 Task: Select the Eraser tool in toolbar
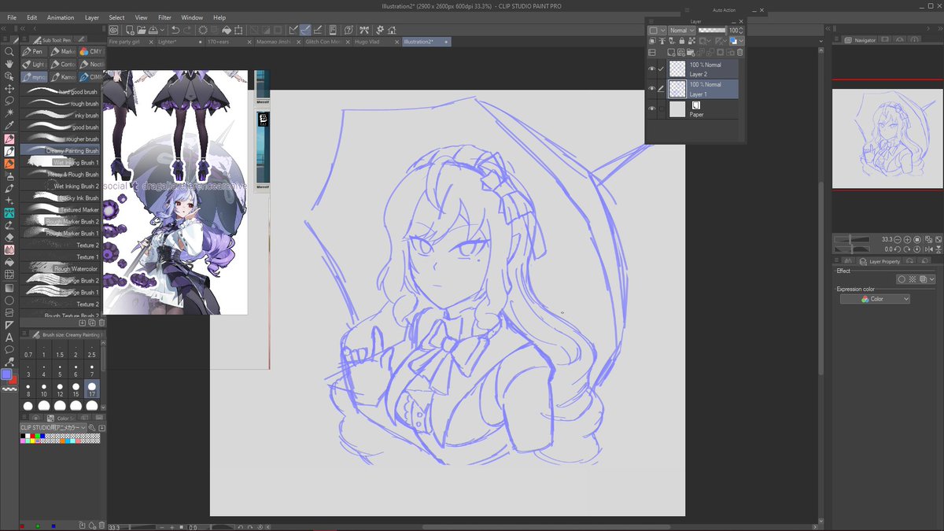click(9, 238)
